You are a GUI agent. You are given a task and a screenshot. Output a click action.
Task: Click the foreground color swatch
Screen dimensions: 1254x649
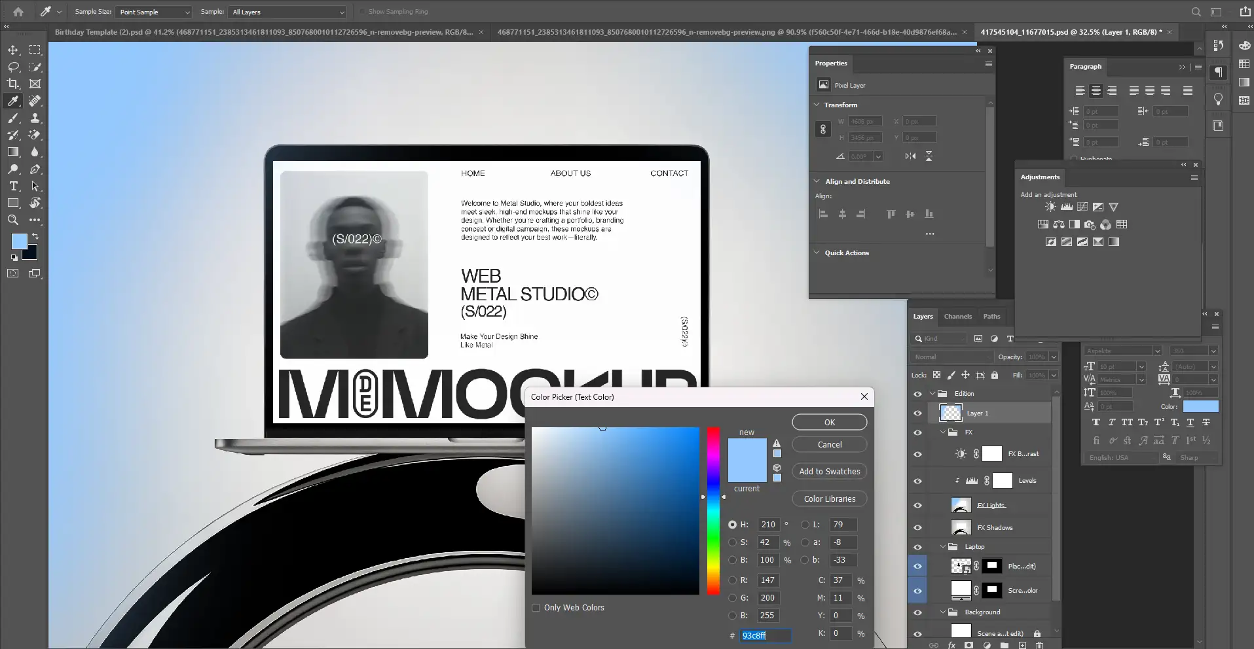(20, 241)
